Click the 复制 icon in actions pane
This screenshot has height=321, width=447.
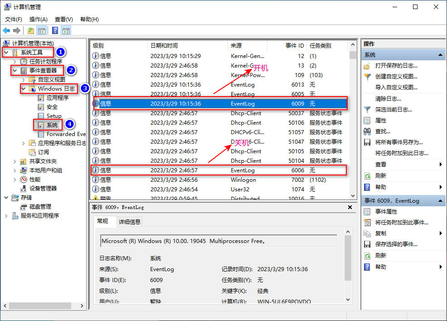point(367,233)
